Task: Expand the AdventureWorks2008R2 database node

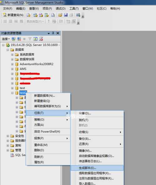Action: pos(12,64)
